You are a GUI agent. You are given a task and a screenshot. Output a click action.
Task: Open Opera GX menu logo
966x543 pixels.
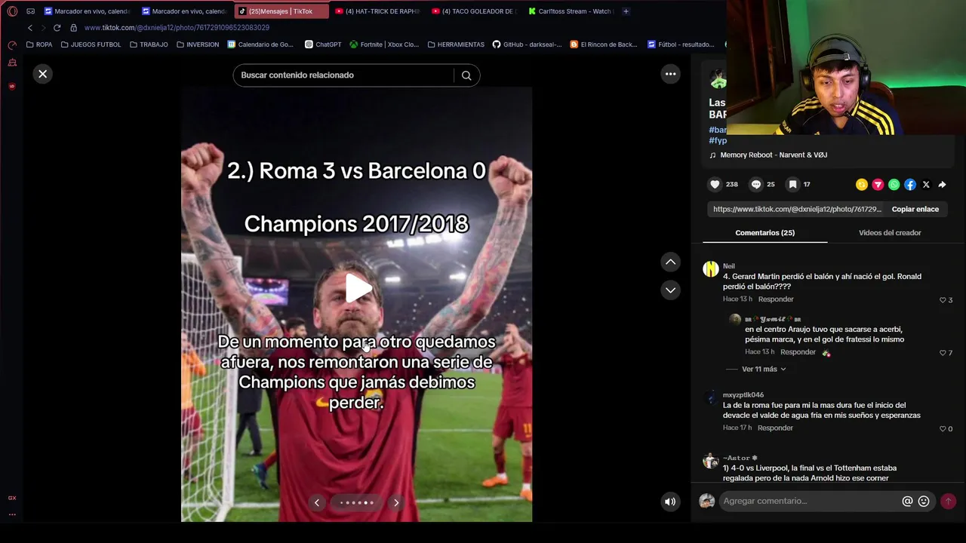pyautogui.click(x=12, y=11)
